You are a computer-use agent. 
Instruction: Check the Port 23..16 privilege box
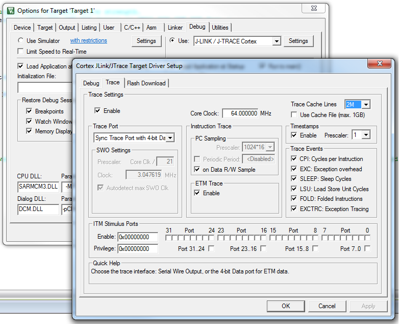tap(263, 248)
